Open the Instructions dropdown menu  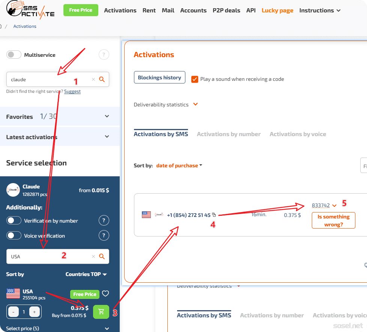[x=320, y=11]
